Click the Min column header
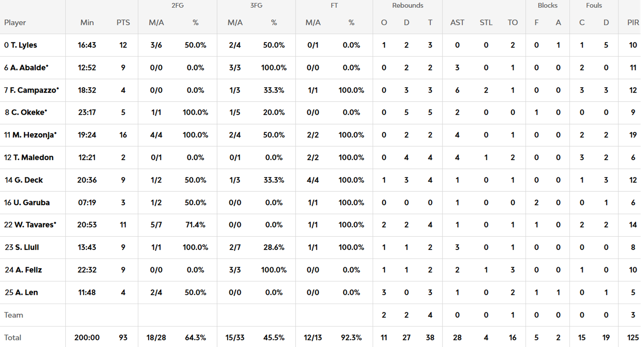This screenshot has height=347, width=642. click(87, 23)
